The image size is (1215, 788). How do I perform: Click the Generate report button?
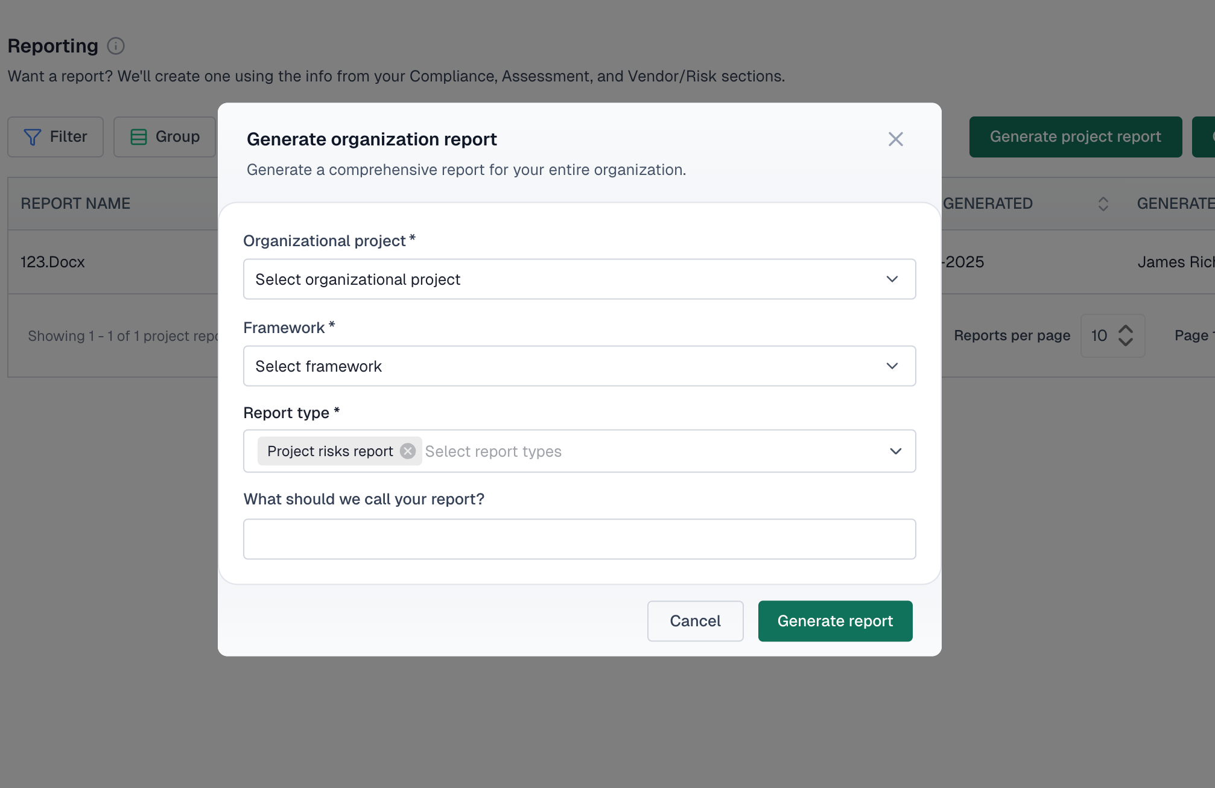[835, 621]
